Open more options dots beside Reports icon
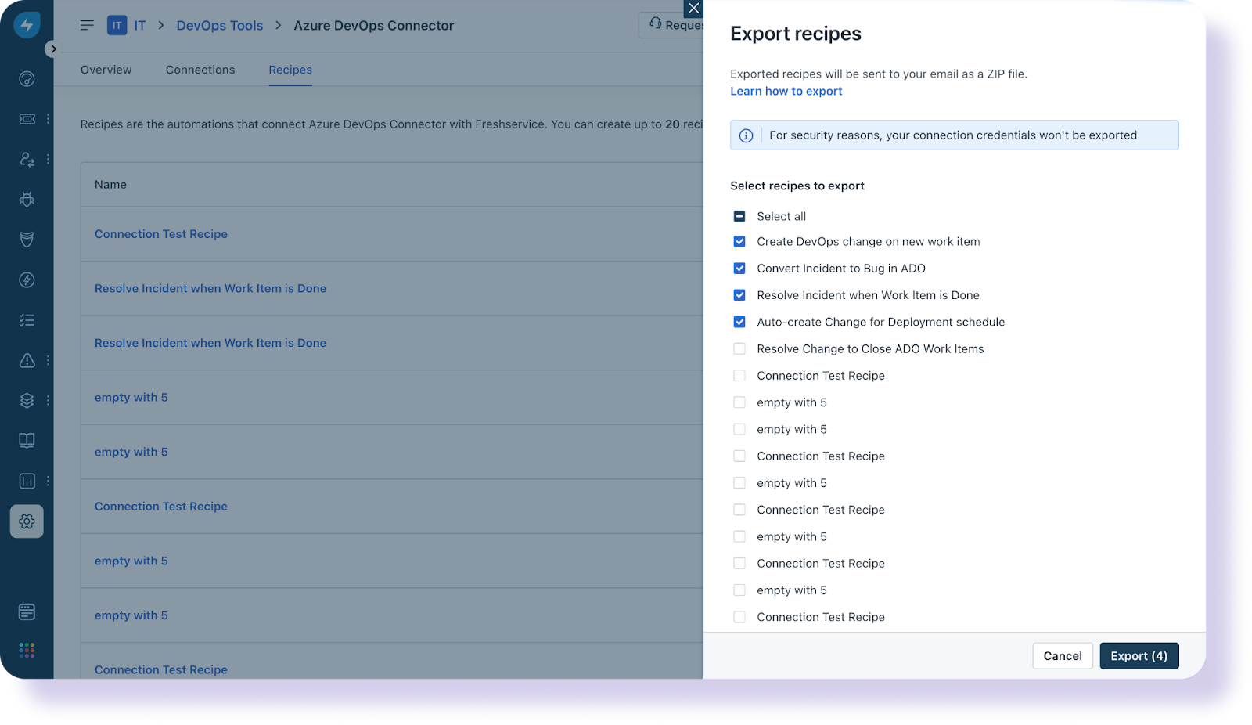 48,481
